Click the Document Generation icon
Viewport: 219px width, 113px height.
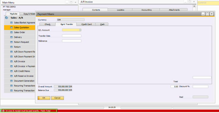[11, 81]
